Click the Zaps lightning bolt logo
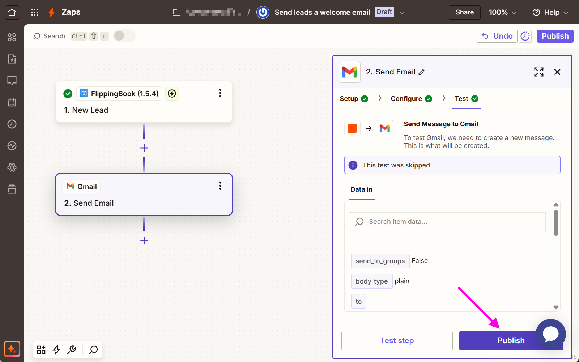The height and width of the screenshot is (362, 579). coord(52,12)
